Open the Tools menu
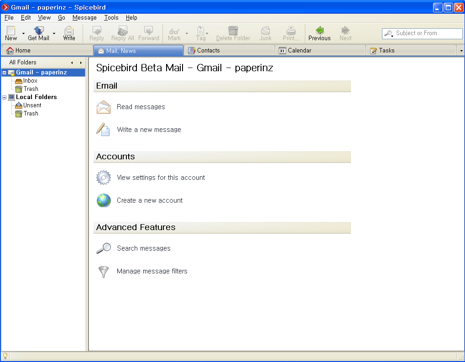The image size is (465, 362). click(111, 17)
